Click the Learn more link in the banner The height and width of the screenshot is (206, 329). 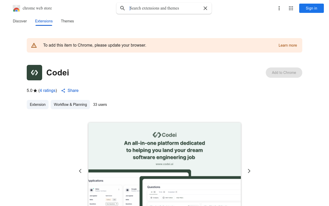pos(288,45)
